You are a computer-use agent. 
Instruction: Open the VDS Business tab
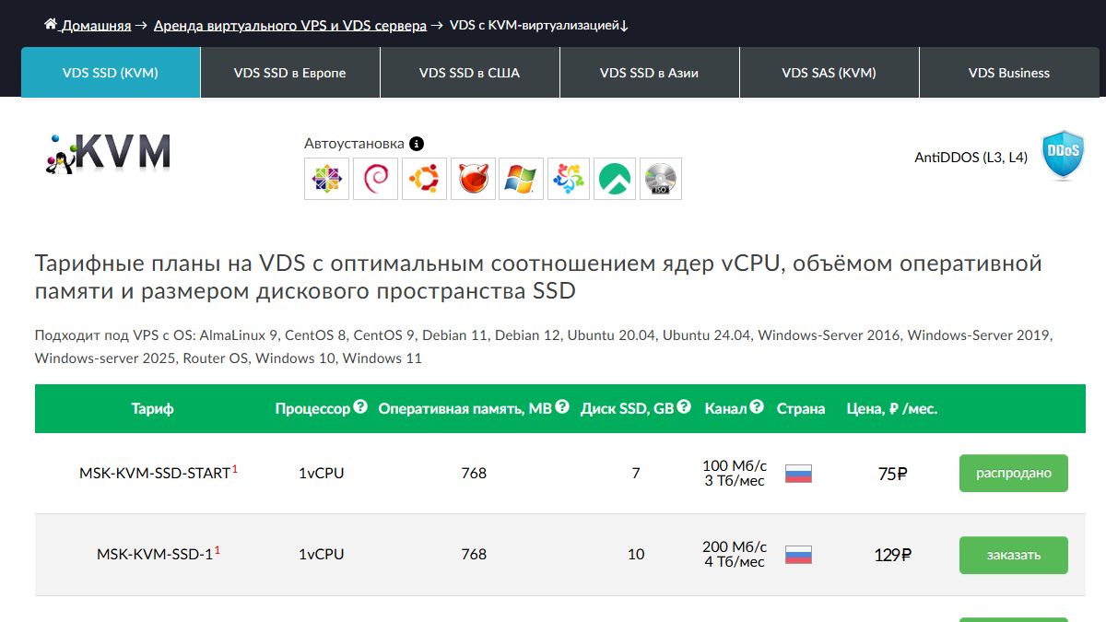coord(1009,73)
